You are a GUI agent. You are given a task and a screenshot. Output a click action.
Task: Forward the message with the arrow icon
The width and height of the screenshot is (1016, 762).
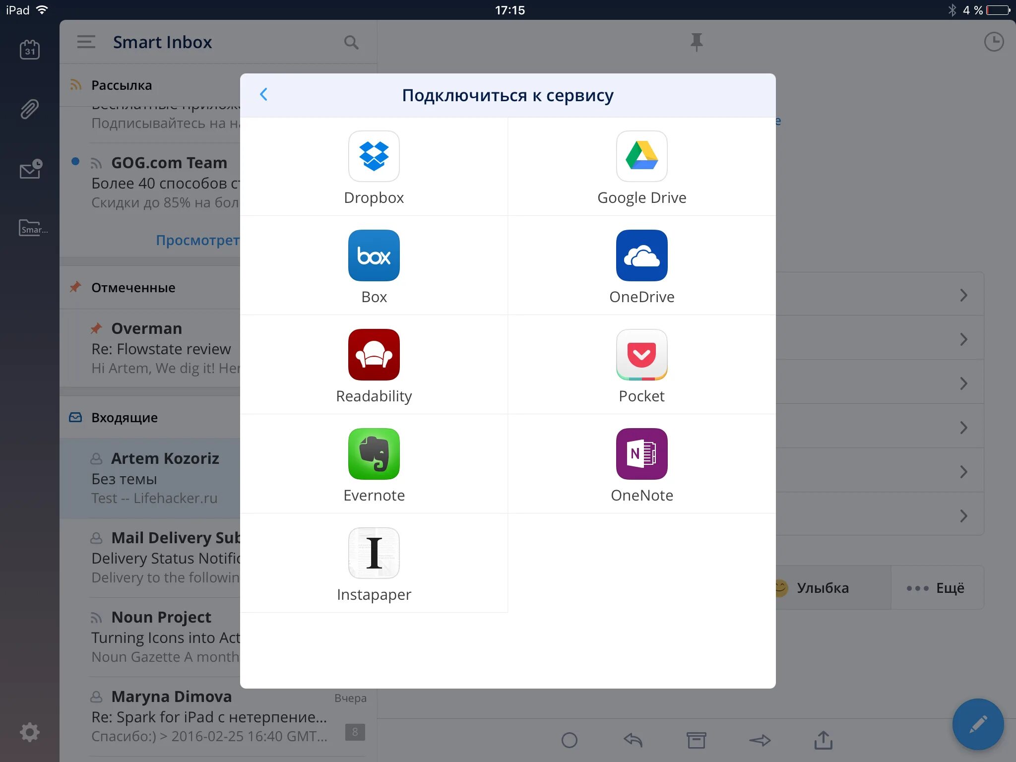[760, 740]
